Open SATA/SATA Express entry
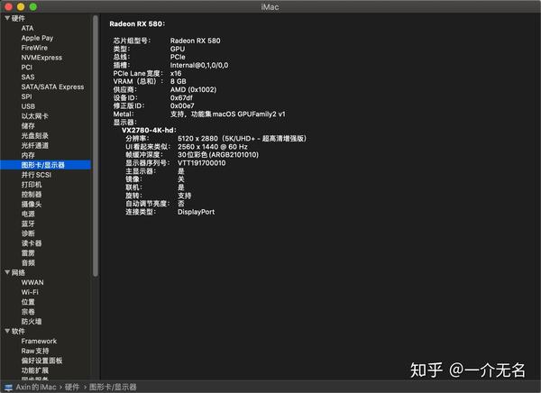This screenshot has height=393, width=541. click(x=52, y=87)
